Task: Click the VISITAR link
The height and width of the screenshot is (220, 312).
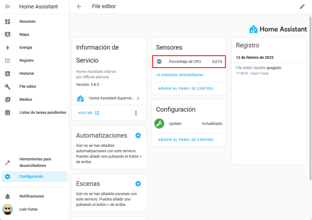Action: (88, 113)
